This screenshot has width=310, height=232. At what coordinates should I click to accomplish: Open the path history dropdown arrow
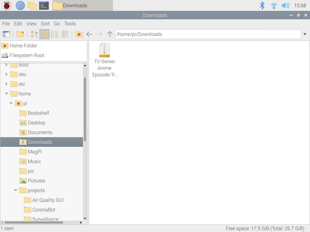click(x=305, y=34)
